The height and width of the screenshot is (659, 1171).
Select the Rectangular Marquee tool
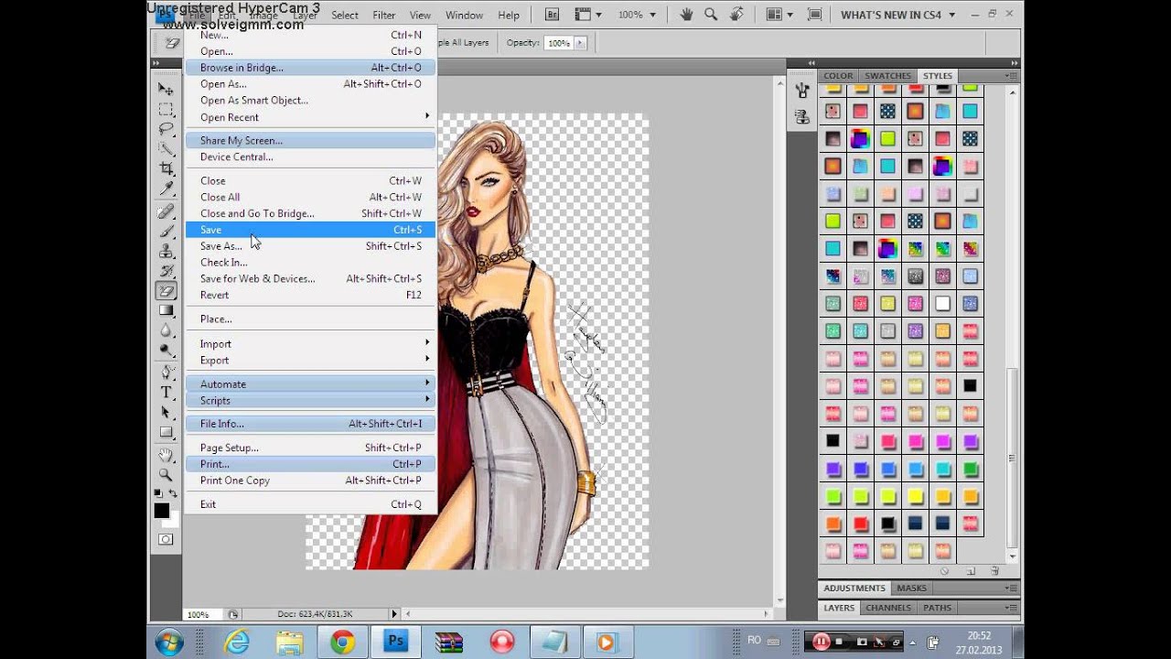[x=166, y=109]
